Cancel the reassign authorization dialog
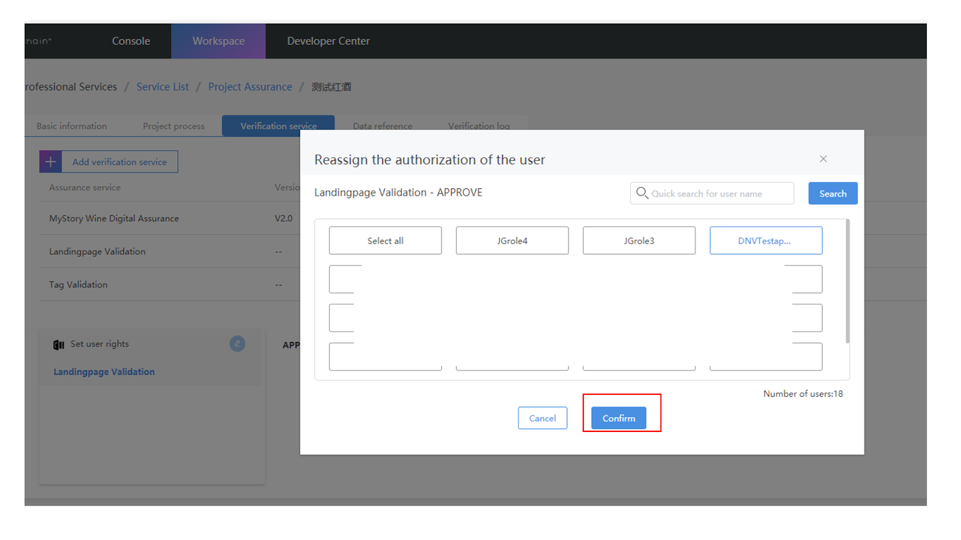 [x=542, y=418]
